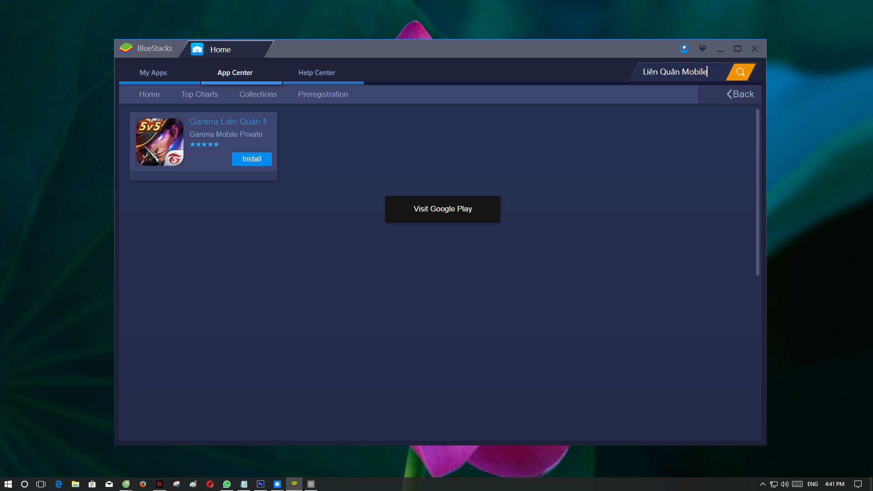
Task: Open the Preregistration section
Action: coord(323,94)
